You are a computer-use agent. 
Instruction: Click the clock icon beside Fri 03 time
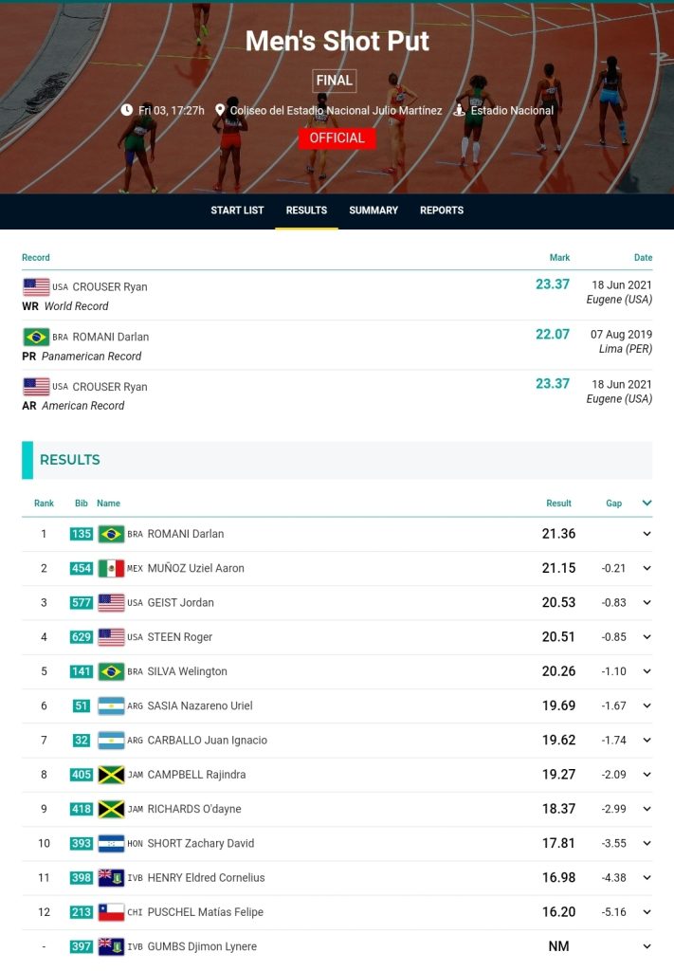127,110
